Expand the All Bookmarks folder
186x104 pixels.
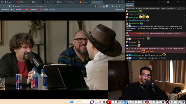point(119,10)
